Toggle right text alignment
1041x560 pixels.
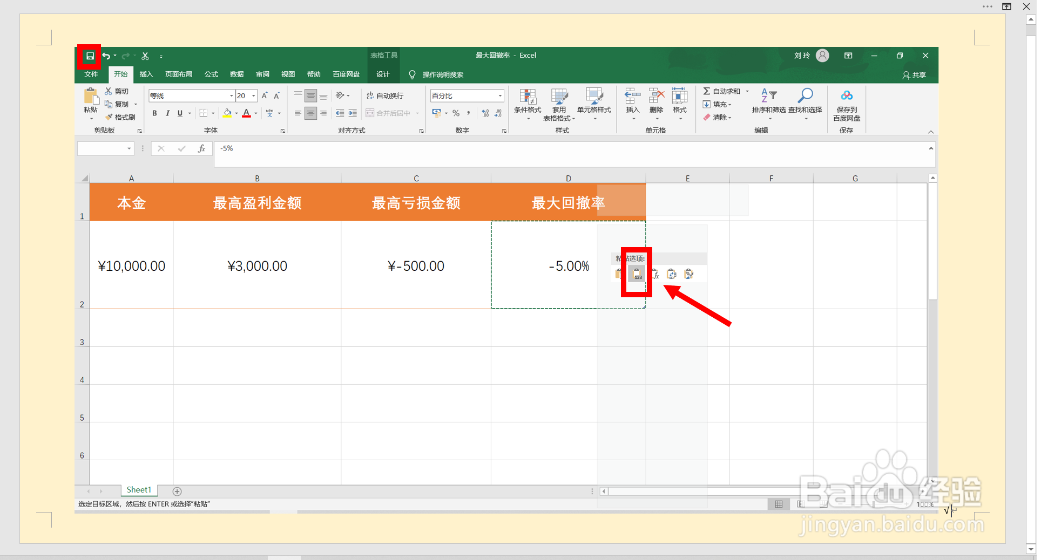(323, 113)
